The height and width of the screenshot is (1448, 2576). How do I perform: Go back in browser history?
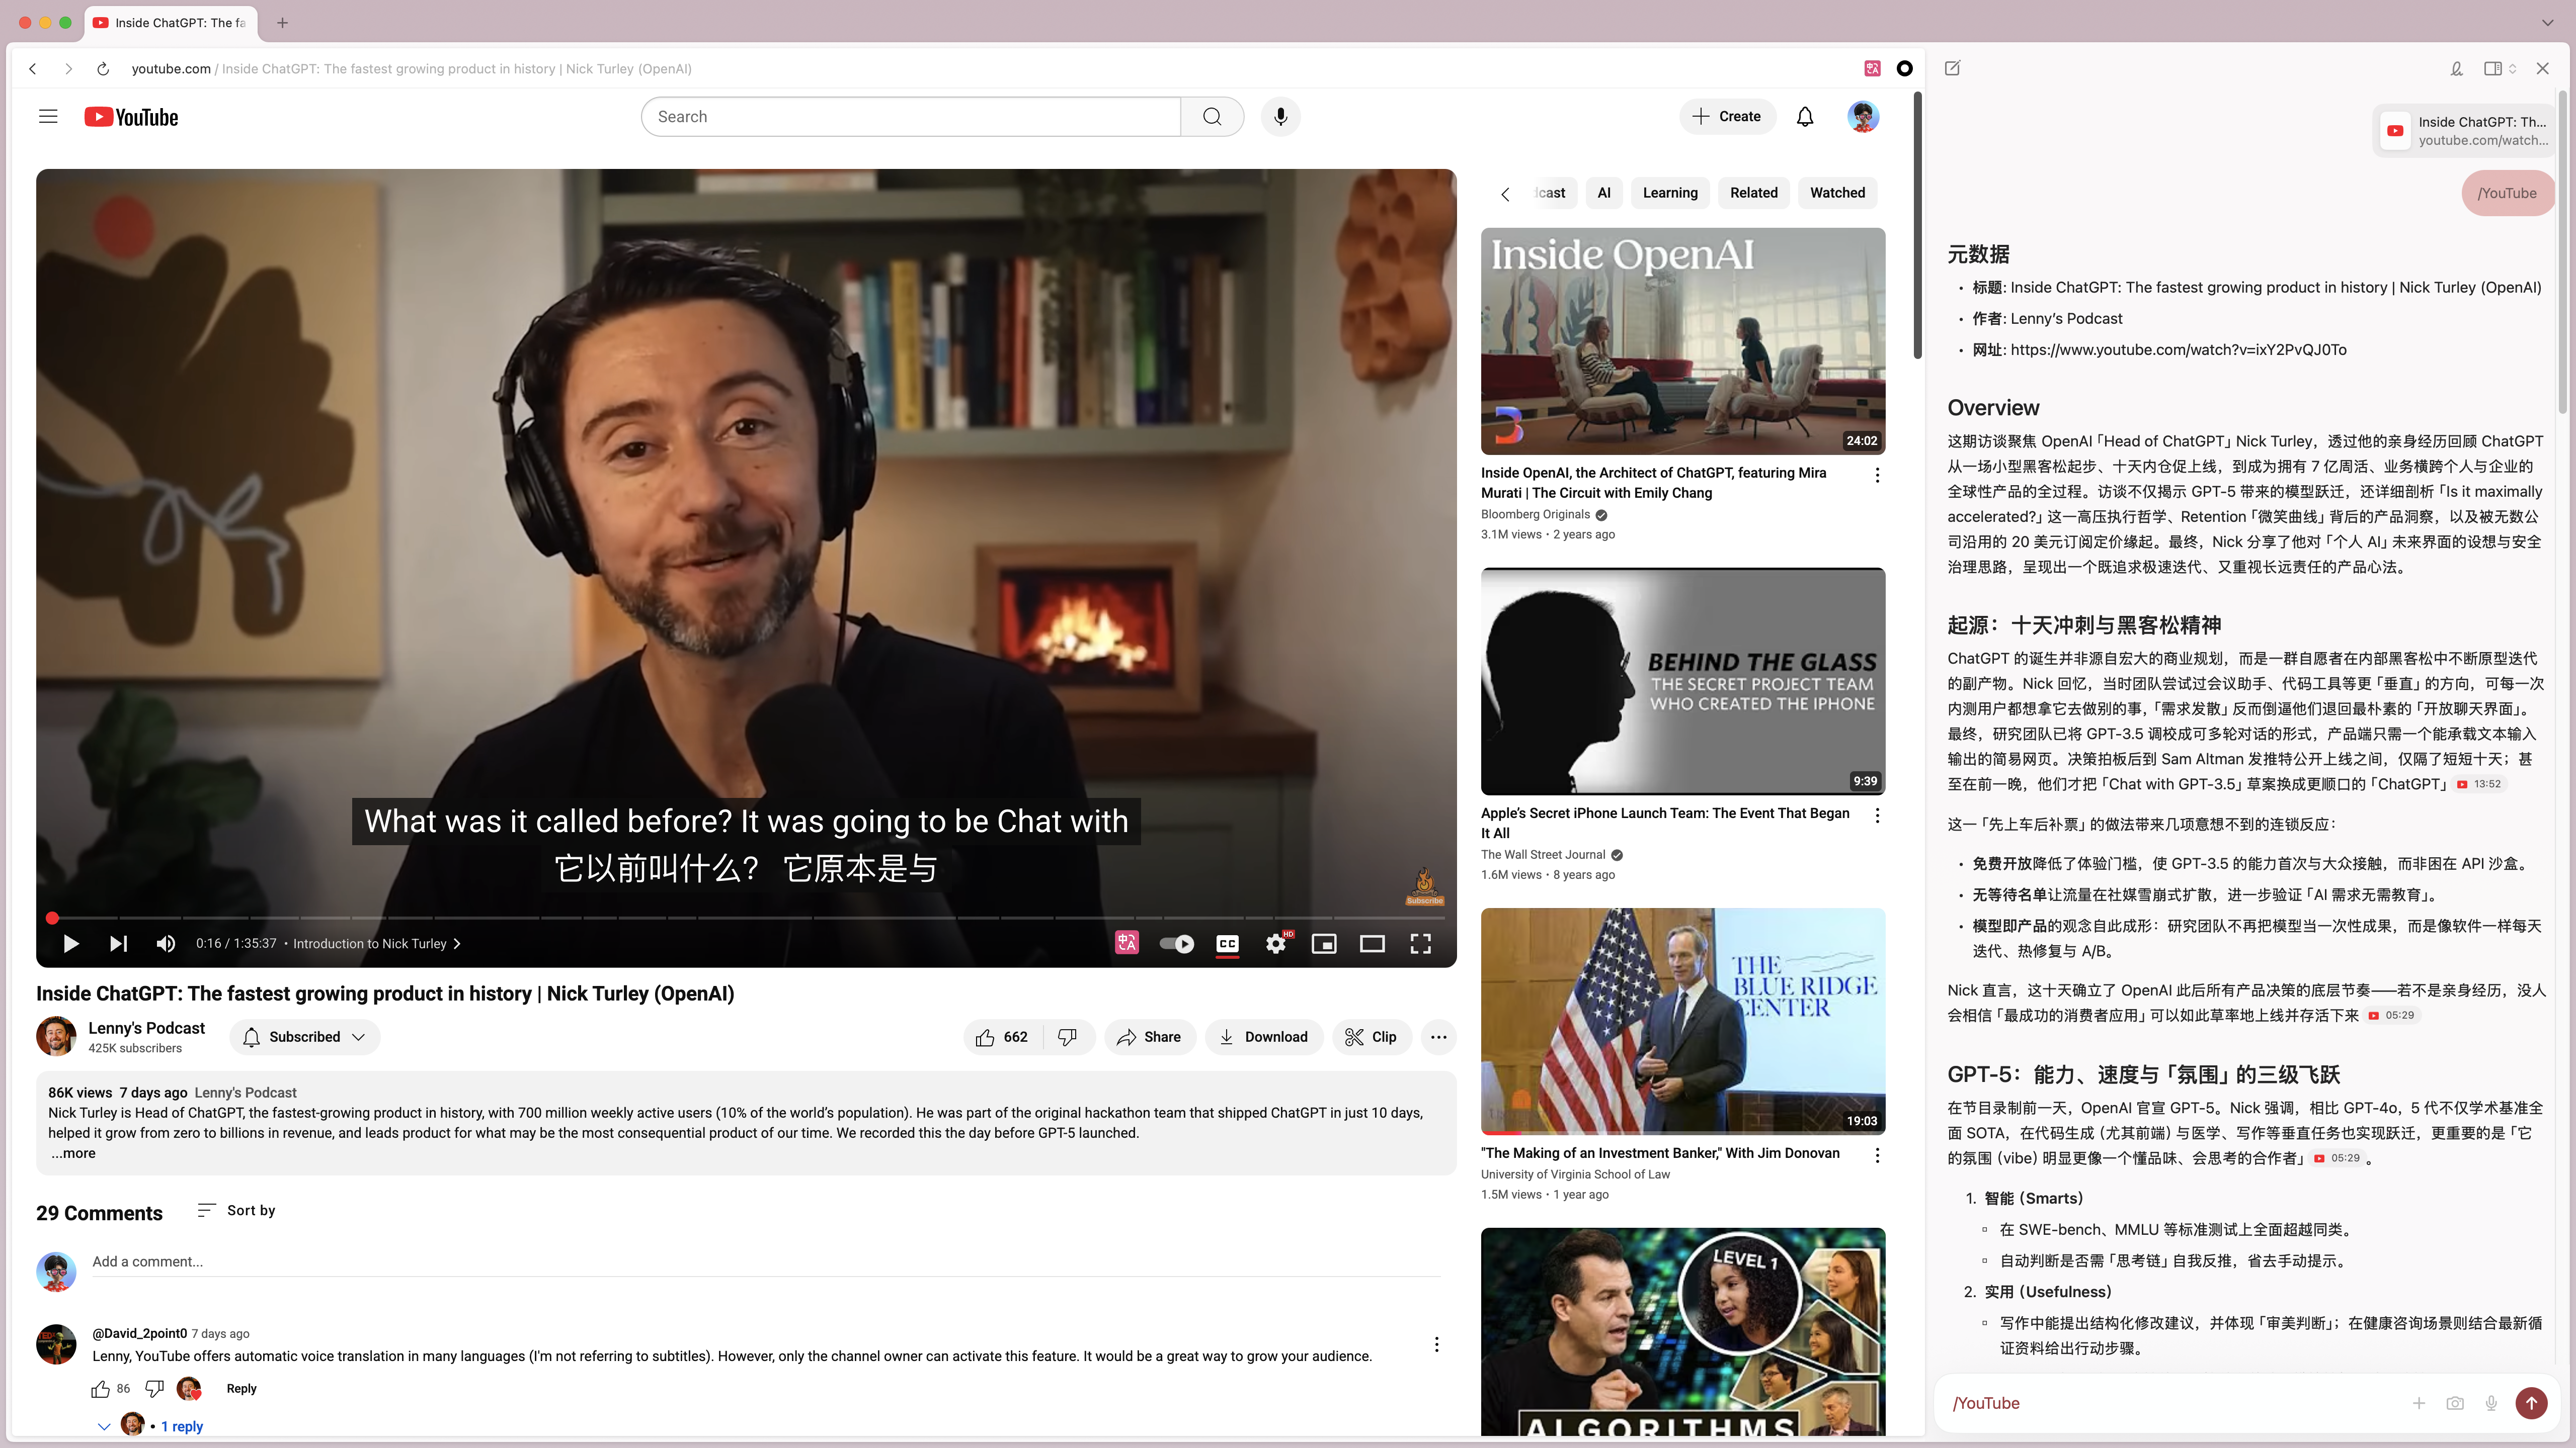click(33, 69)
